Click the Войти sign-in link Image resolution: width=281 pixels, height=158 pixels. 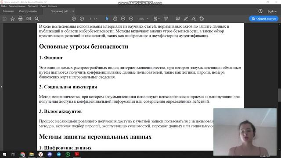click(x=272, y=11)
